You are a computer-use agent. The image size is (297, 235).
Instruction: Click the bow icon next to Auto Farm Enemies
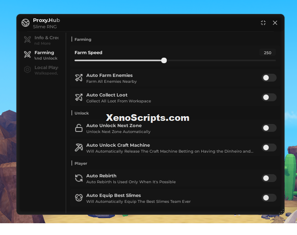click(x=79, y=78)
